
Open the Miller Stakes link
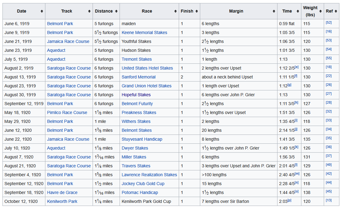[x=134, y=157]
